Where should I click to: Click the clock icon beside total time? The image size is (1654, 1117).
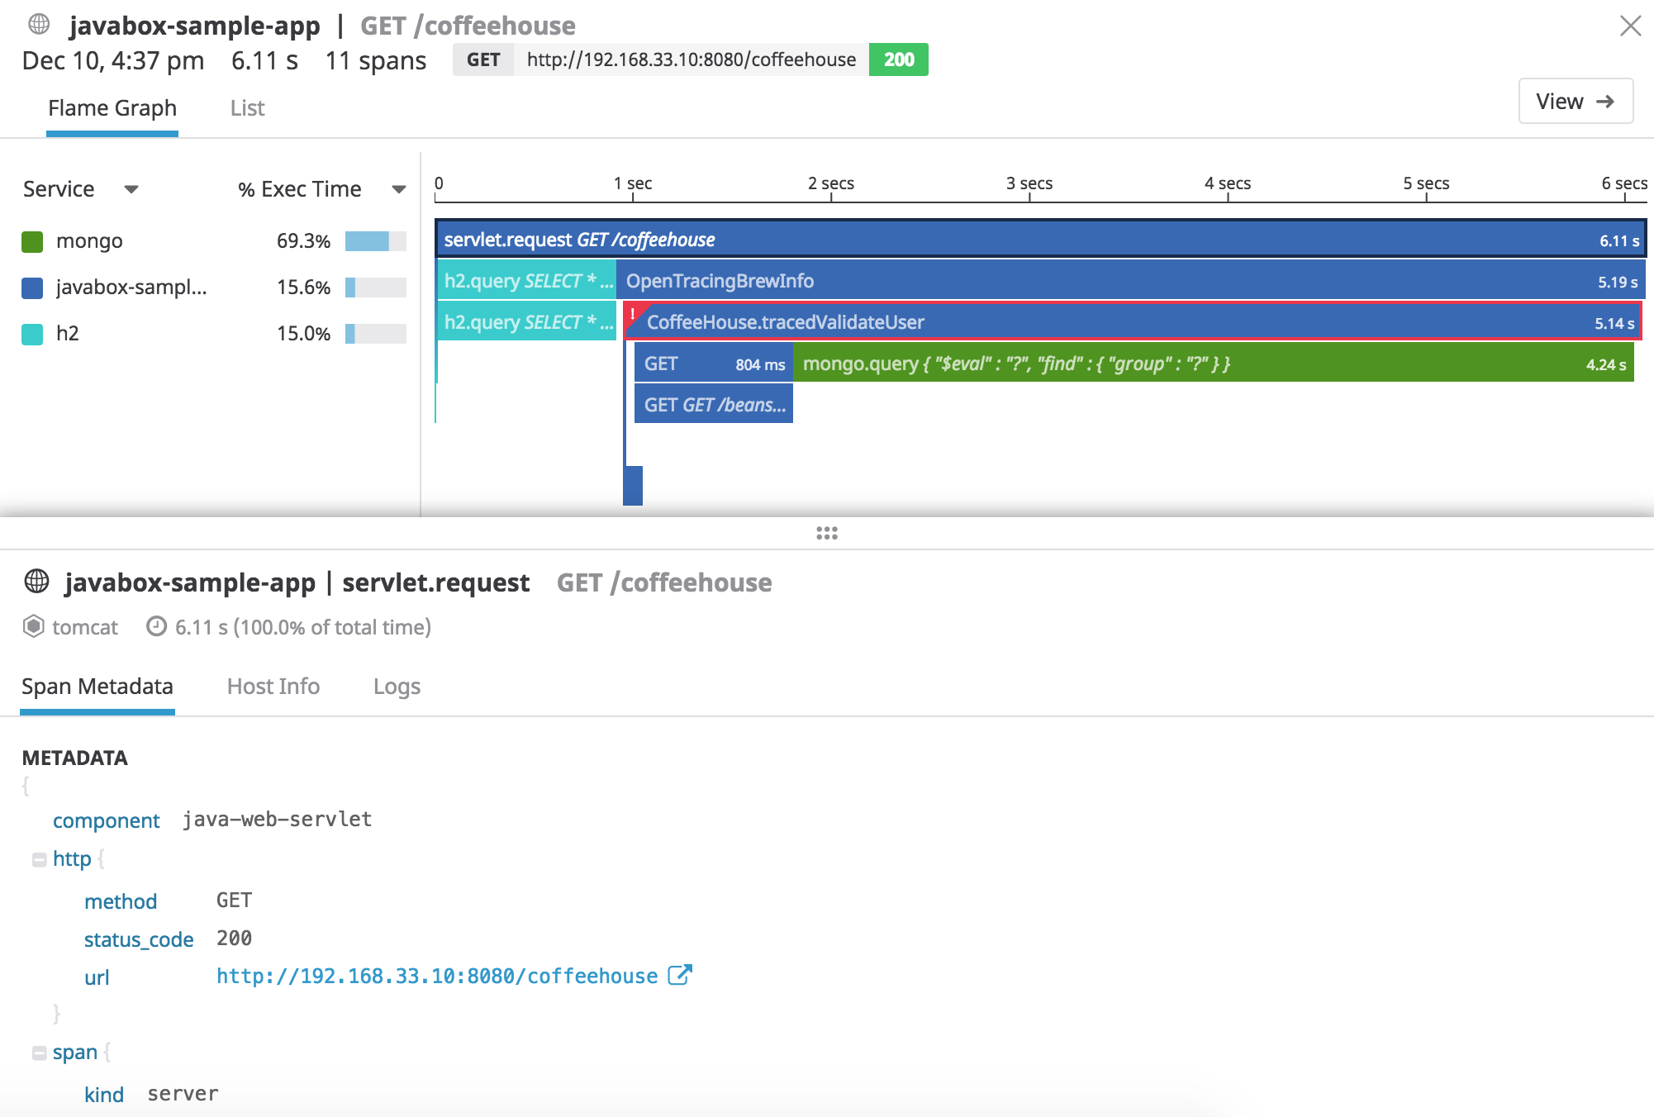coord(157,627)
